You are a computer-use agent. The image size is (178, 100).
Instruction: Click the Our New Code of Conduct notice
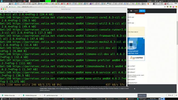coord(136,31)
